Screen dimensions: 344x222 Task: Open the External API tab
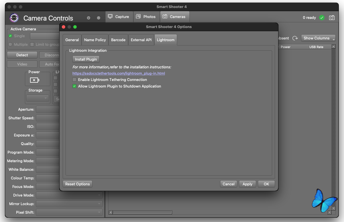point(141,40)
